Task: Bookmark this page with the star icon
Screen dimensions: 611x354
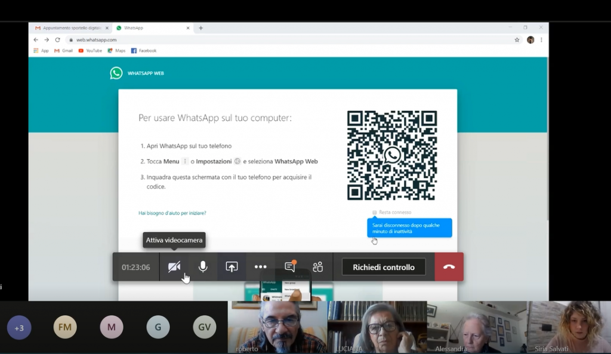Action: (x=517, y=40)
